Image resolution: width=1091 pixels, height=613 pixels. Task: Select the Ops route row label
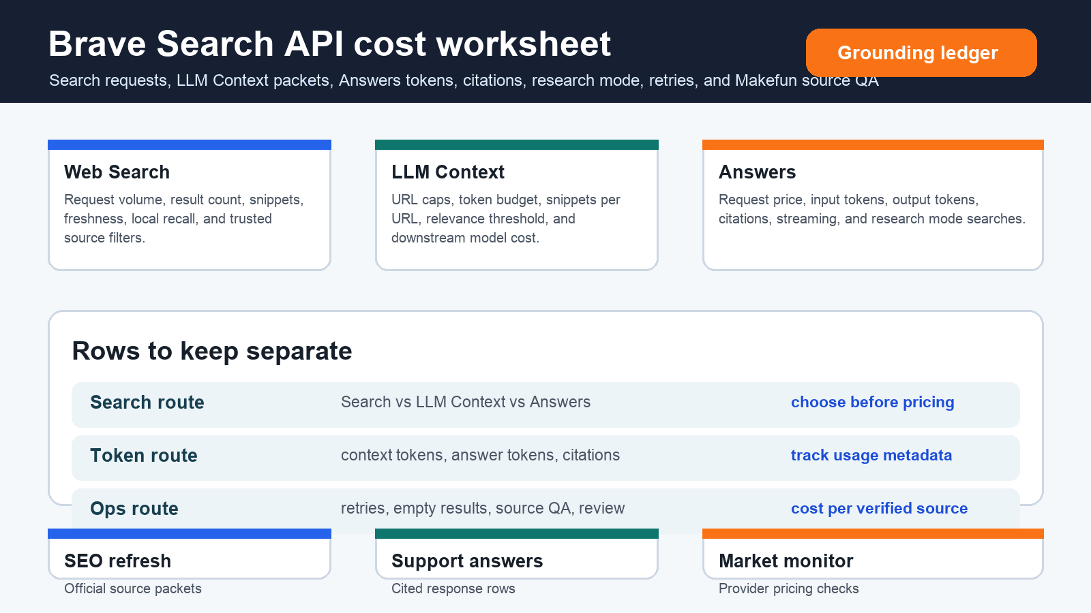134,508
